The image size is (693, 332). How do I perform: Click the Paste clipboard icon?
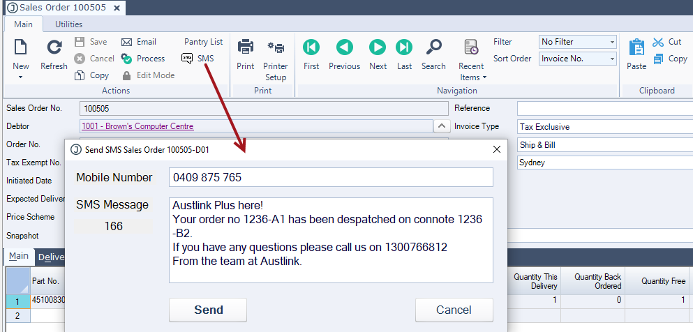tap(636, 47)
